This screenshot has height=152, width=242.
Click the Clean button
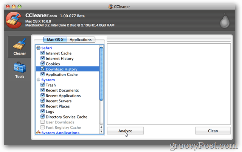pos(213,131)
